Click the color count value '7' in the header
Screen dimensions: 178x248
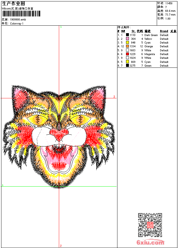tap(166, 7)
